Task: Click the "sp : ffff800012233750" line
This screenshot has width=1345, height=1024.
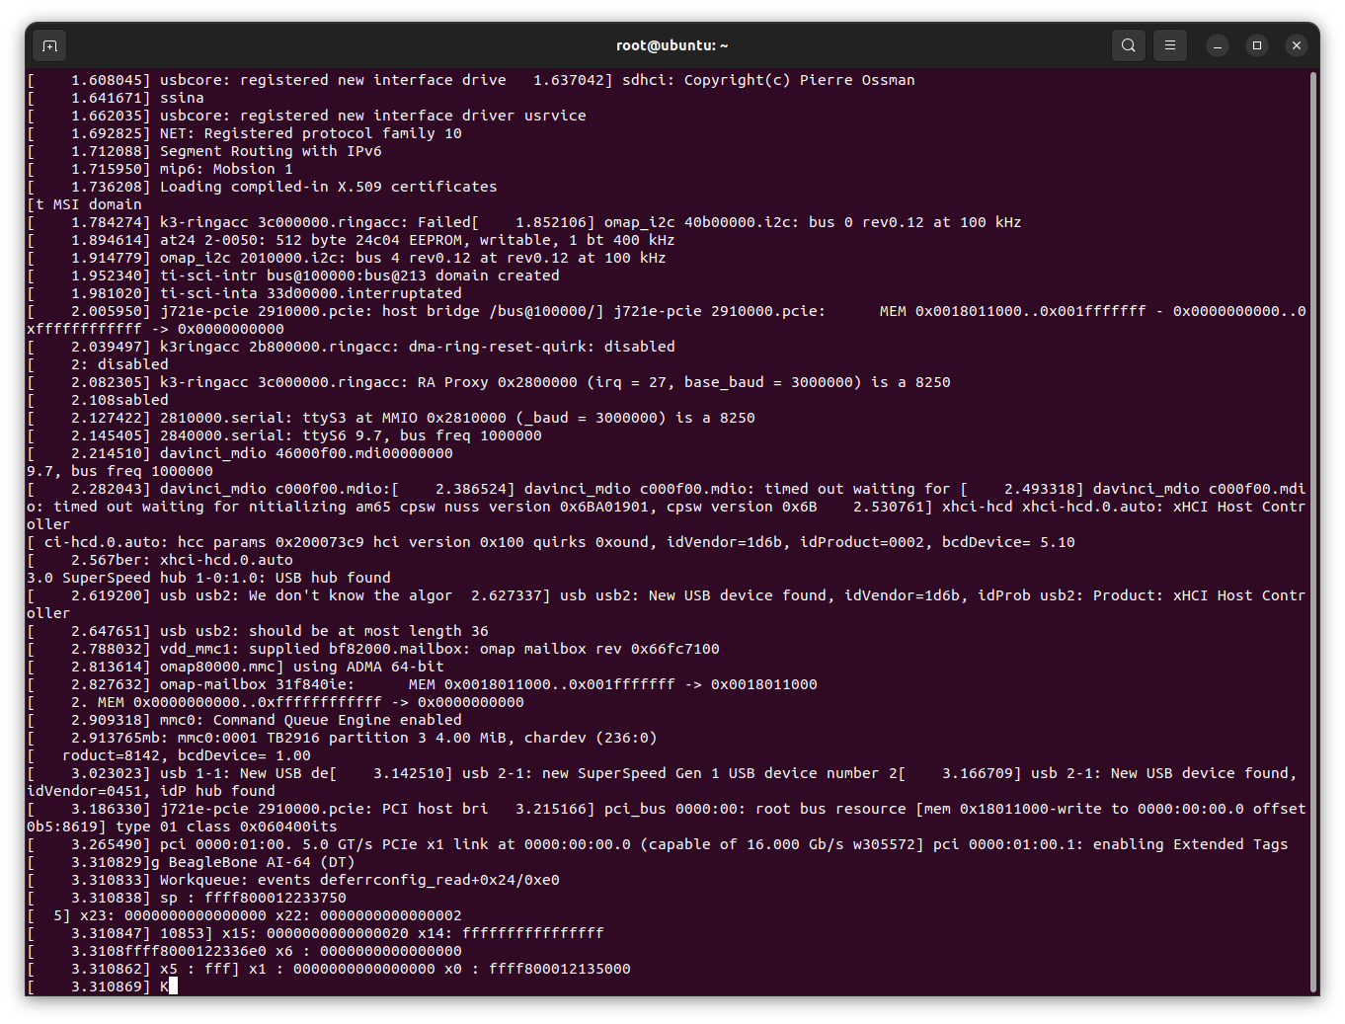Action: click(187, 898)
